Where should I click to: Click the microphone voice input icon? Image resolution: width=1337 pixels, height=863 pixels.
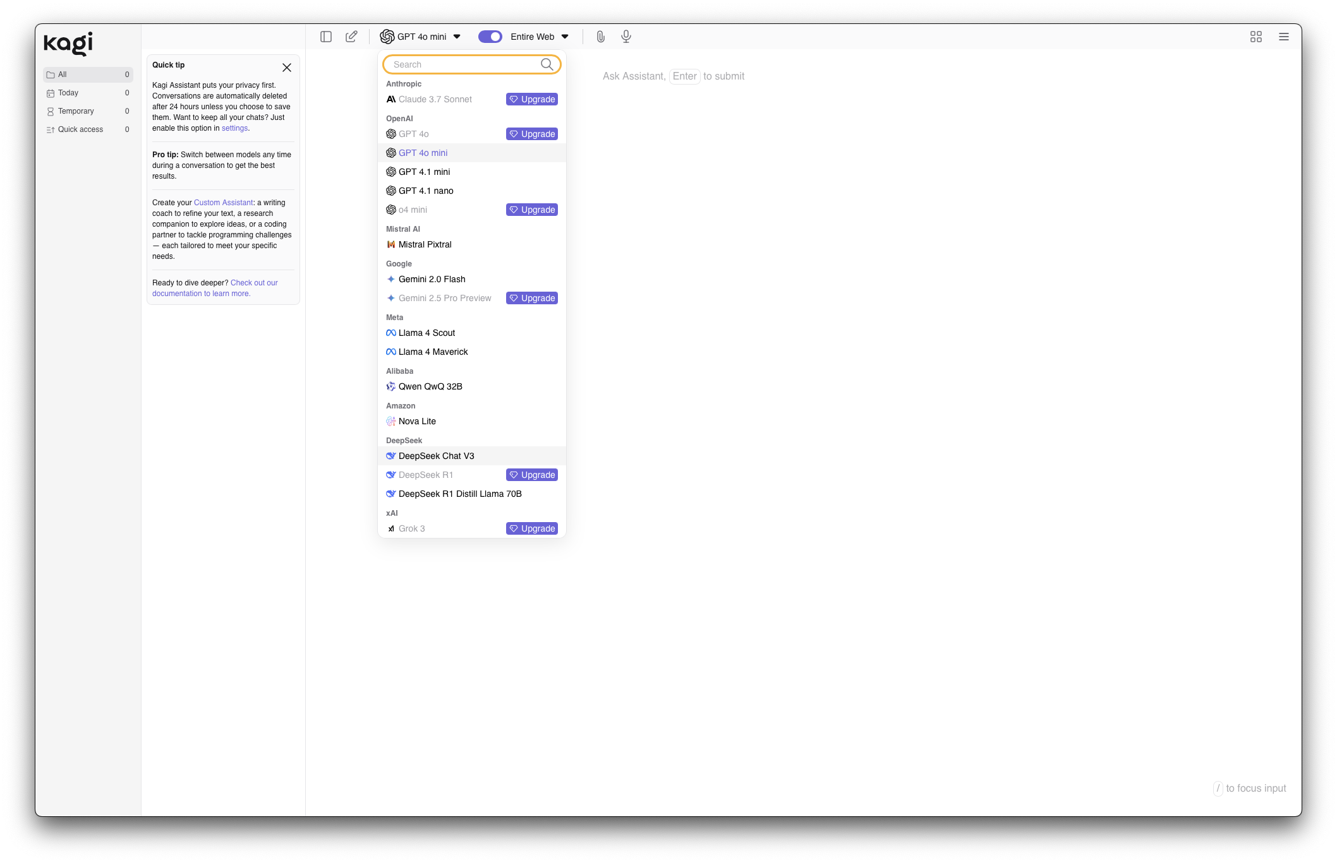click(x=626, y=37)
